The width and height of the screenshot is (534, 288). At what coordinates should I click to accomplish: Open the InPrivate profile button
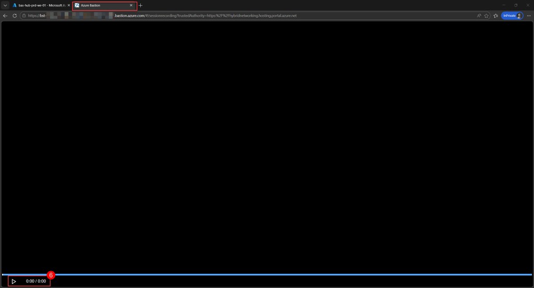coord(512,16)
